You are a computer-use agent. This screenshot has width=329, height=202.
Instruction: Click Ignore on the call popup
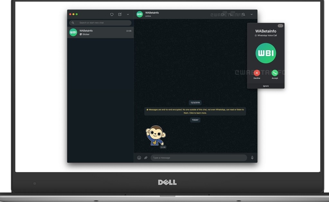point(266,86)
